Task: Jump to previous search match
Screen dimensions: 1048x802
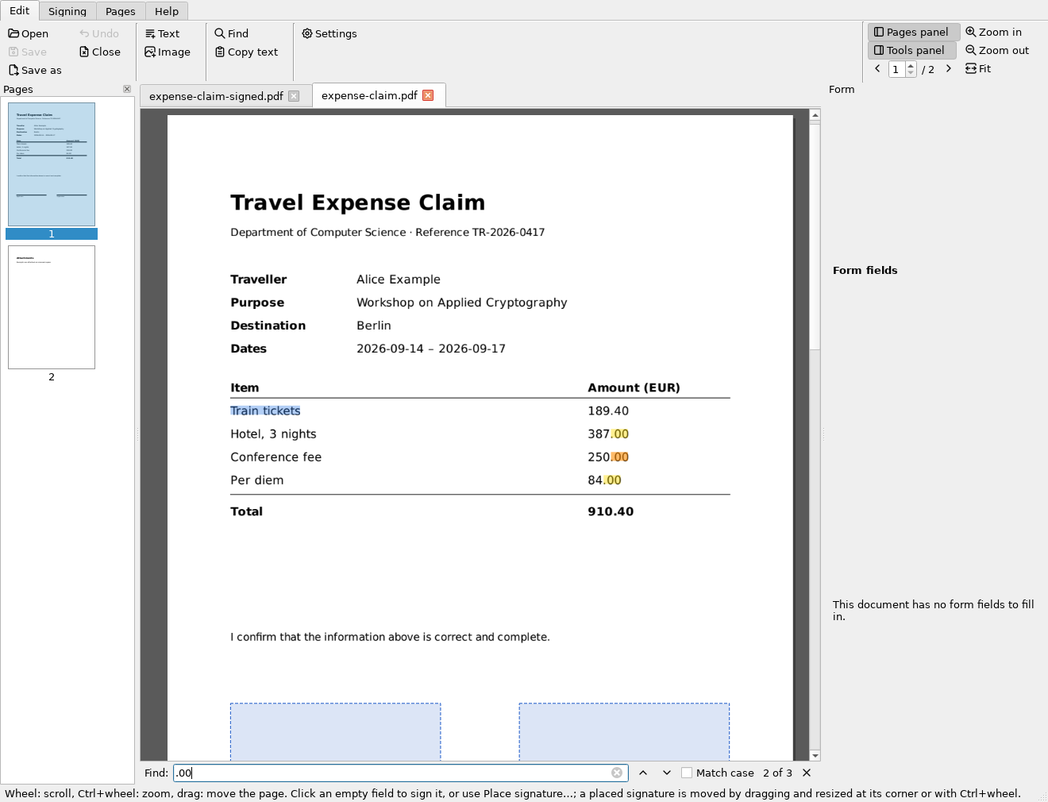Action: click(x=643, y=773)
